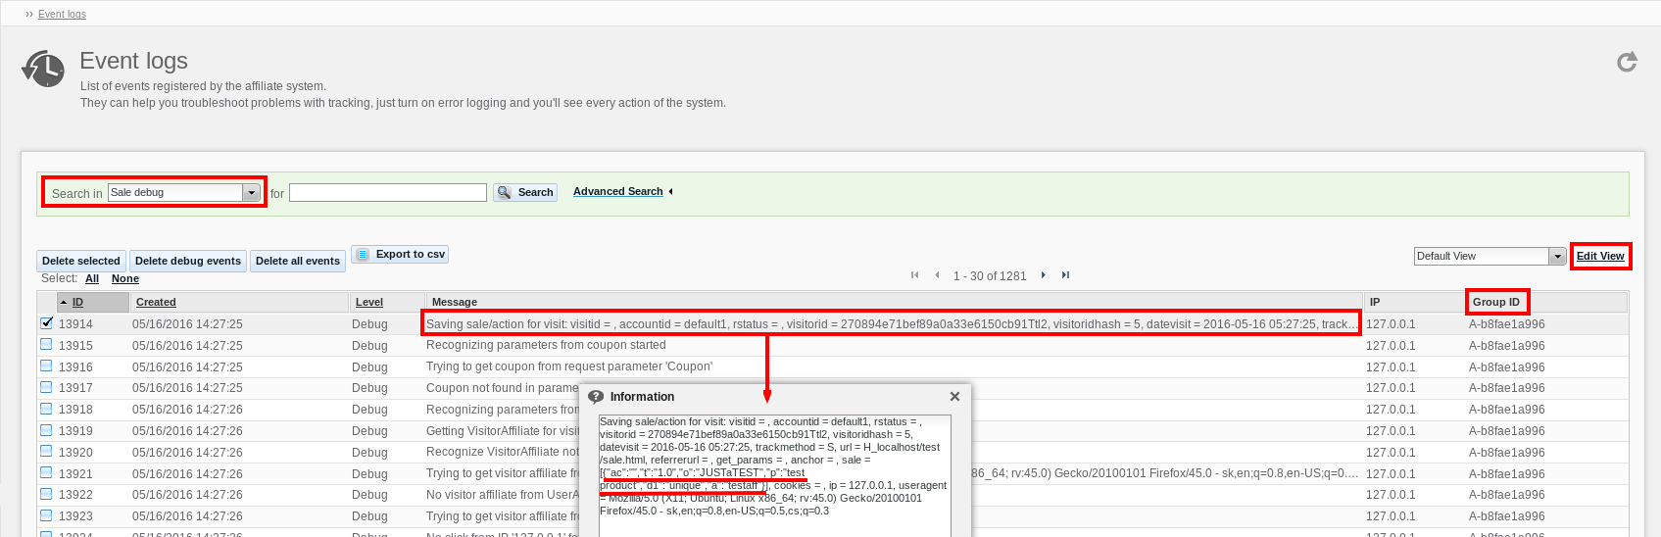Sort by the Created column header
The height and width of the screenshot is (537, 1661).
(156, 302)
